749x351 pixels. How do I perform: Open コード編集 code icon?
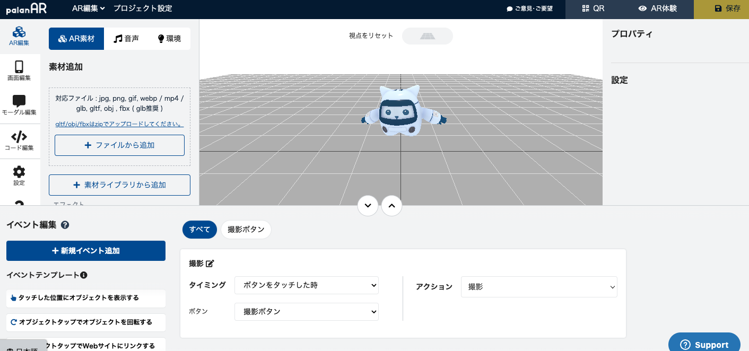pyautogui.click(x=19, y=141)
